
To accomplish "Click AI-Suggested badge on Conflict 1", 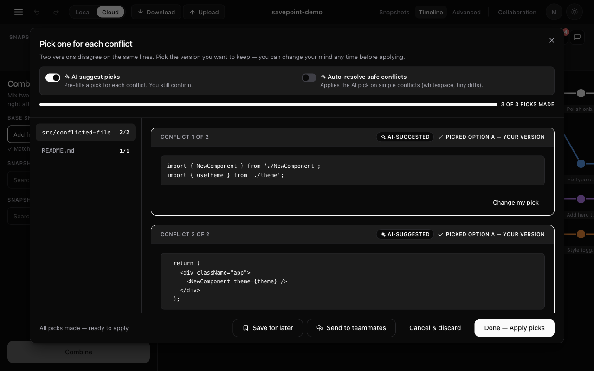I will (405, 137).
